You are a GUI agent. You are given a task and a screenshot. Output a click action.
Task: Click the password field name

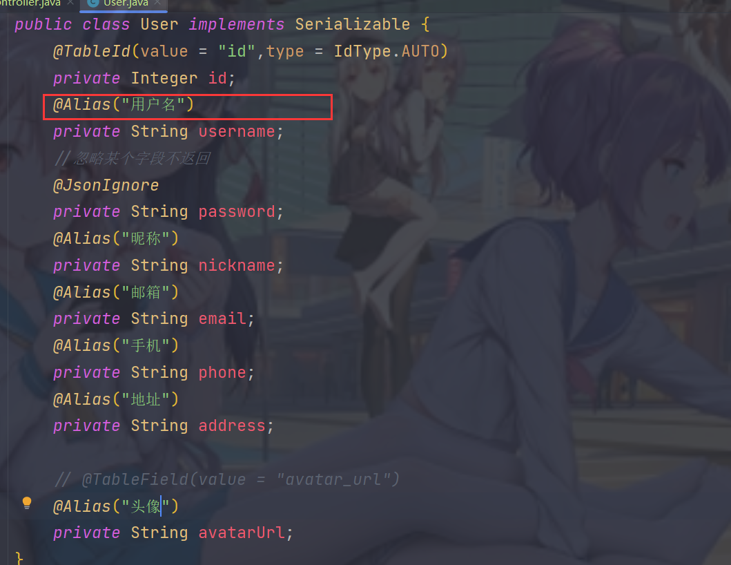(236, 212)
